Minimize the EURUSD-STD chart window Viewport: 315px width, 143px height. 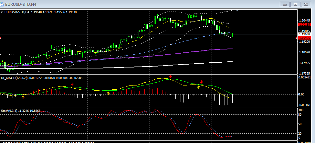[284, 4]
